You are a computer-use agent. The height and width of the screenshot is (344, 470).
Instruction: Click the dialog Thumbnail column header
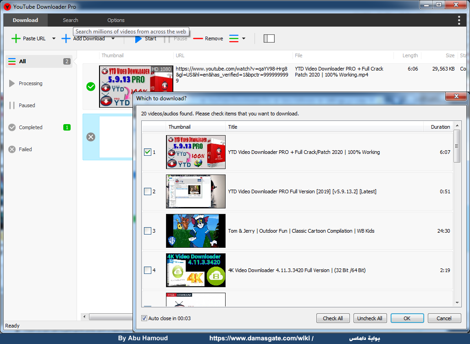pyautogui.click(x=195, y=127)
